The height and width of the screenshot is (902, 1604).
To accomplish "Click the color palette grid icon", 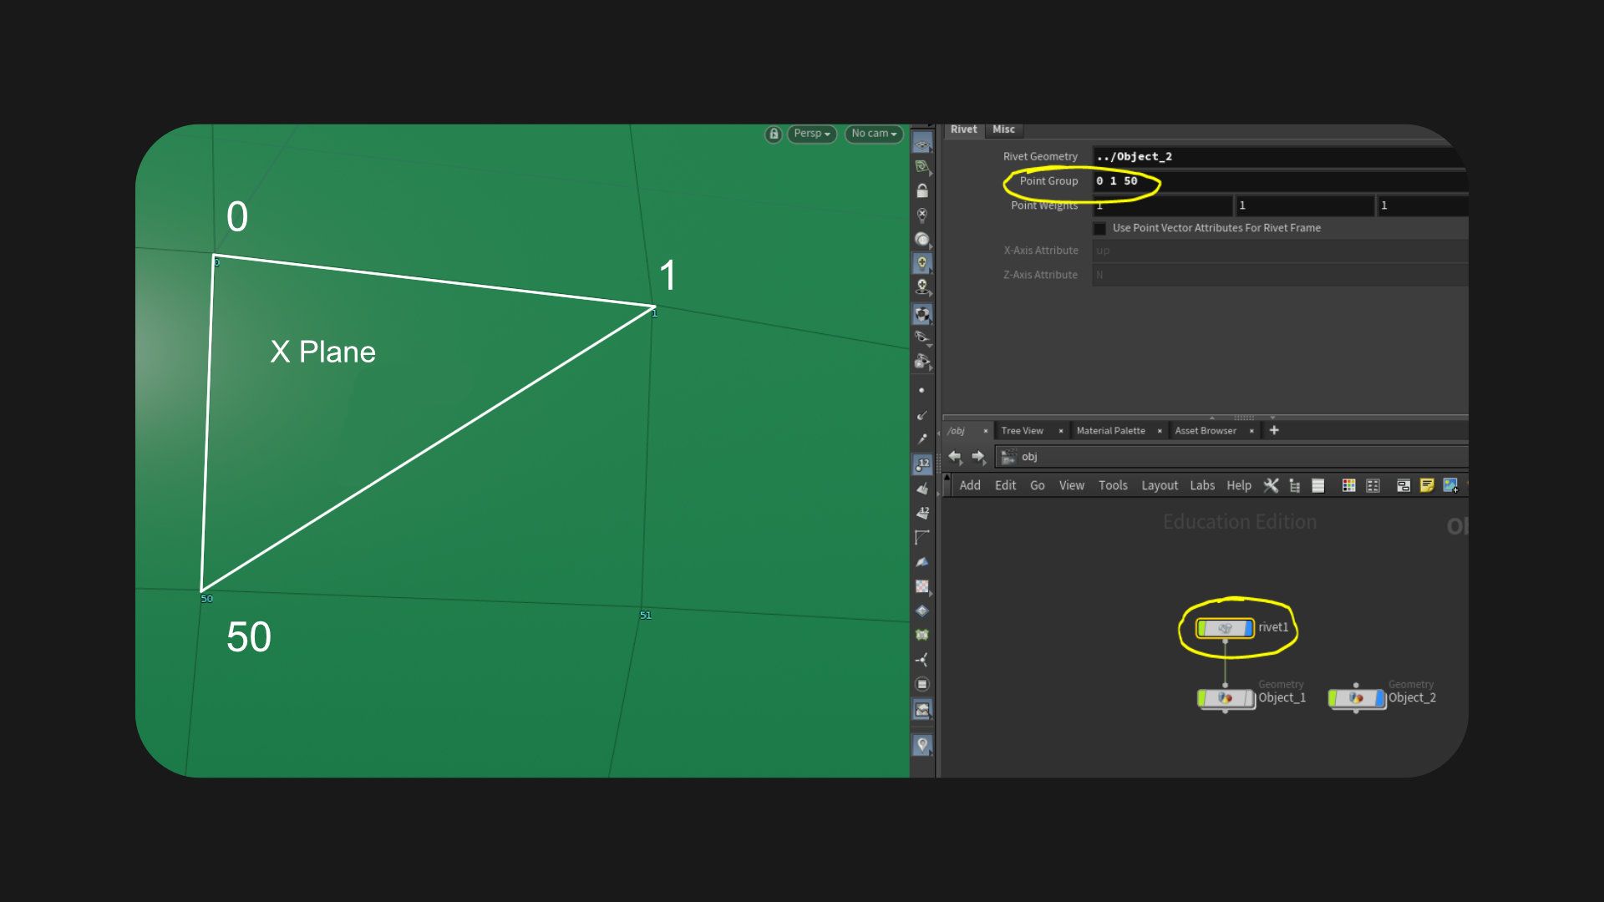I will click(1348, 485).
